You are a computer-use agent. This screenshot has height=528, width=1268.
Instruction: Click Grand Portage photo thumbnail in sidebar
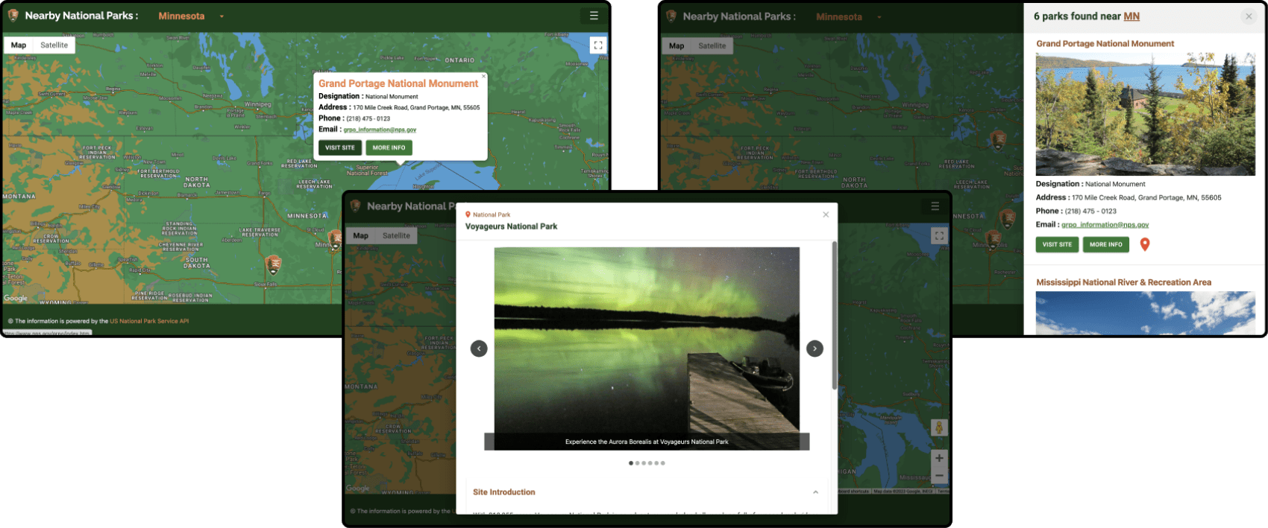pos(1145,114)
